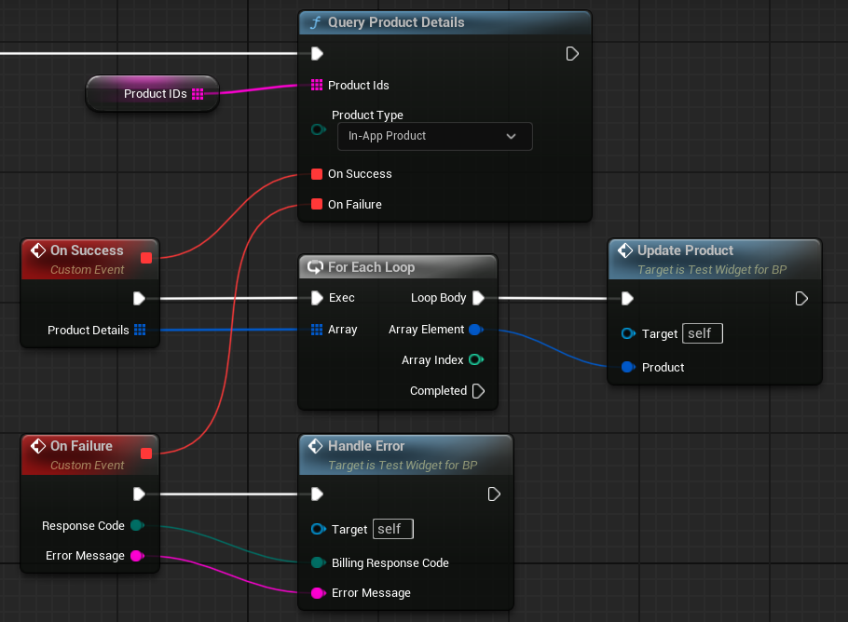Click the Target self field on Handle Error

[392, 529]
